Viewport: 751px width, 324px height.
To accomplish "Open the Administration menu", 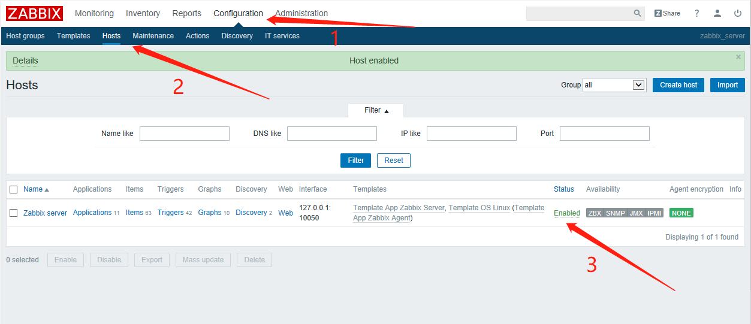I will click(301, 13).
